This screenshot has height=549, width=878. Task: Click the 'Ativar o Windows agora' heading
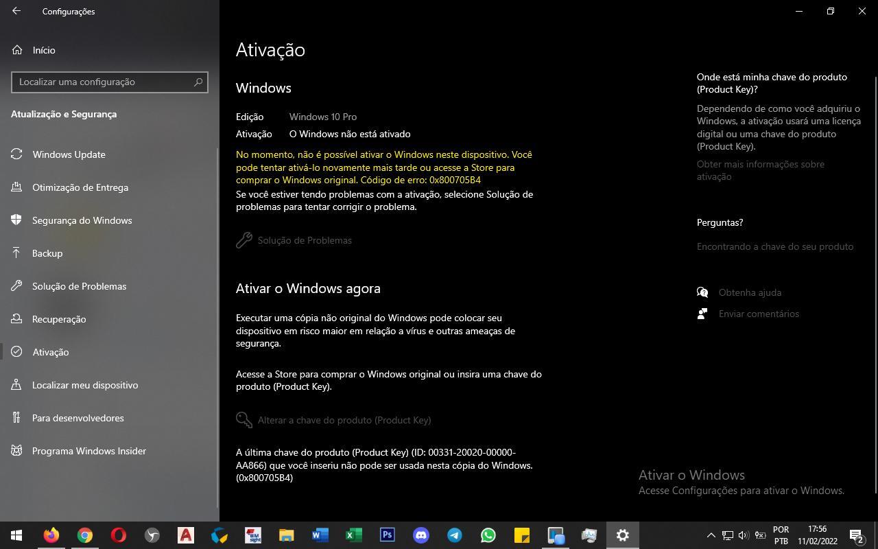click(308, 288)
